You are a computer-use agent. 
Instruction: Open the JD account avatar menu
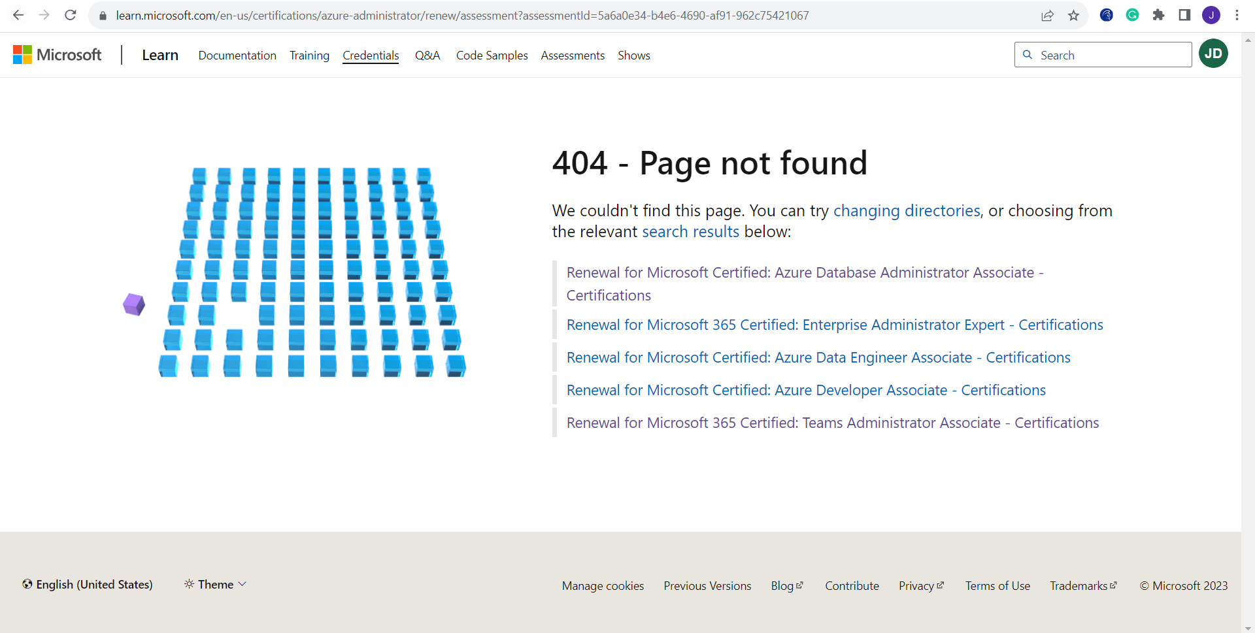pyautogui.click(x=1214, y=54)
